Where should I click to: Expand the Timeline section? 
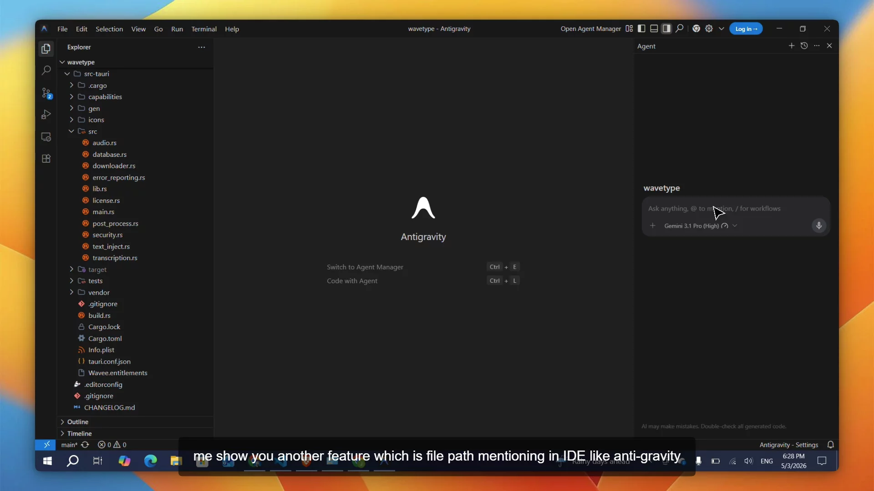click(135, 433)
